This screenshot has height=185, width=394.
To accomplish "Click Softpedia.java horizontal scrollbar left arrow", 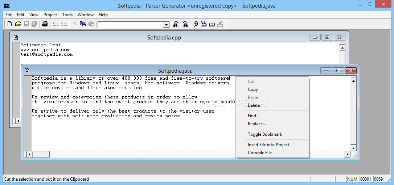I will (x=29, y=155).
